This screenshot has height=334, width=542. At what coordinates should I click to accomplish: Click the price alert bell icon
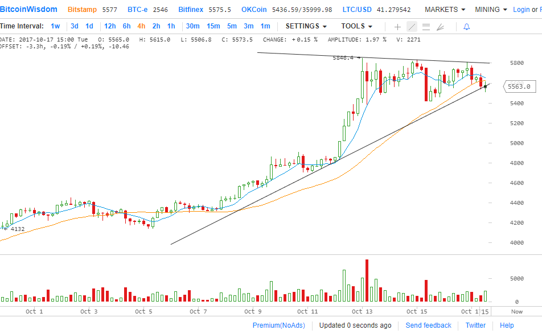(x=466, y=27)
